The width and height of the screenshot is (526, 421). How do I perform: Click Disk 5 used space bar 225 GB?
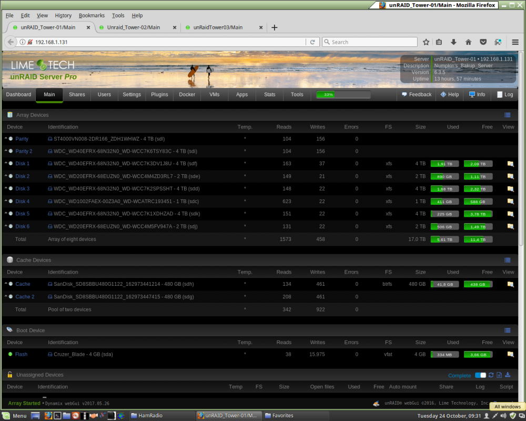tap(444, 214)
